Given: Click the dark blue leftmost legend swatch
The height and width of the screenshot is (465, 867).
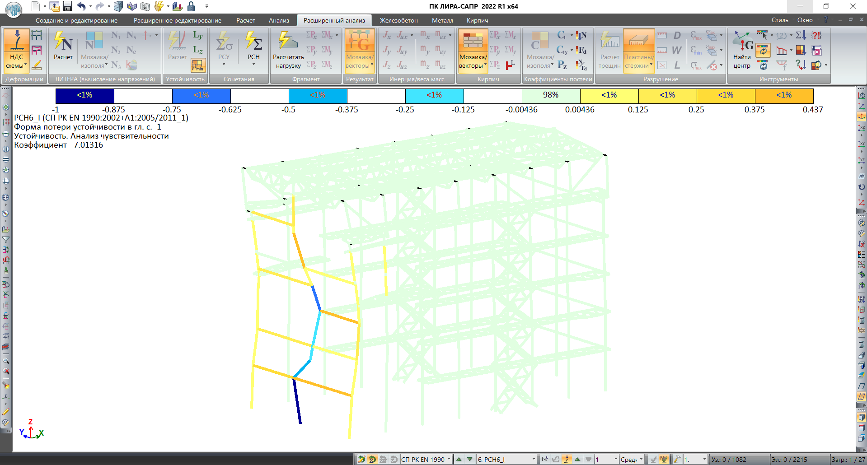Looking at the screenshot, I should pyautogui.click(x=84, y=95).
